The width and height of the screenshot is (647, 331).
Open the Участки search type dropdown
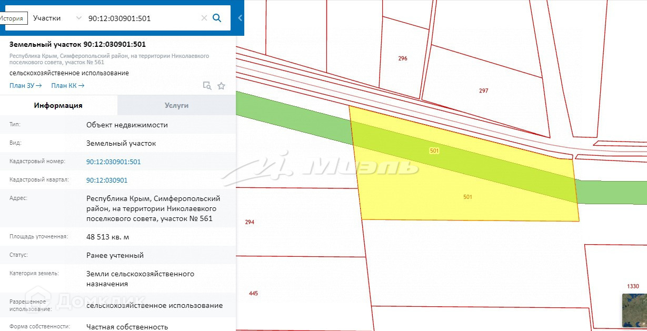57,18
